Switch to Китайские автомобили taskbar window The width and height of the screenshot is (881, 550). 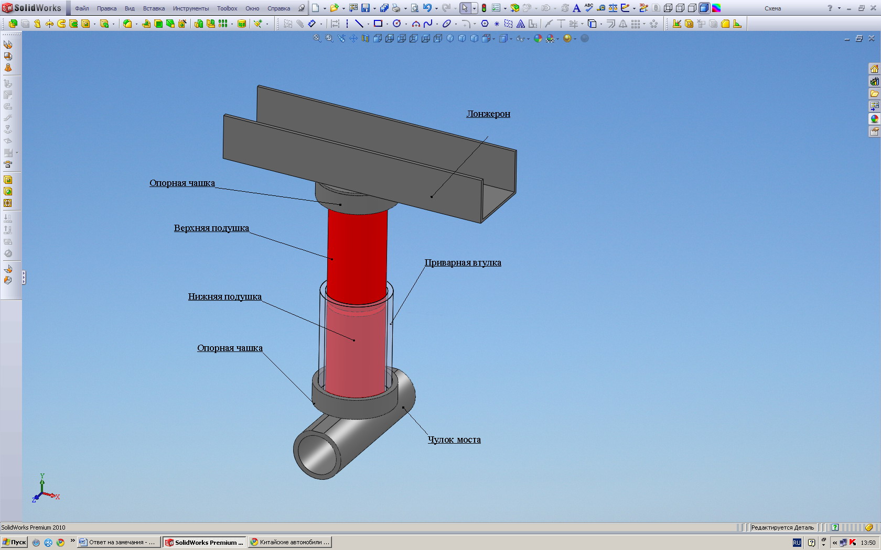click(290, 542)
